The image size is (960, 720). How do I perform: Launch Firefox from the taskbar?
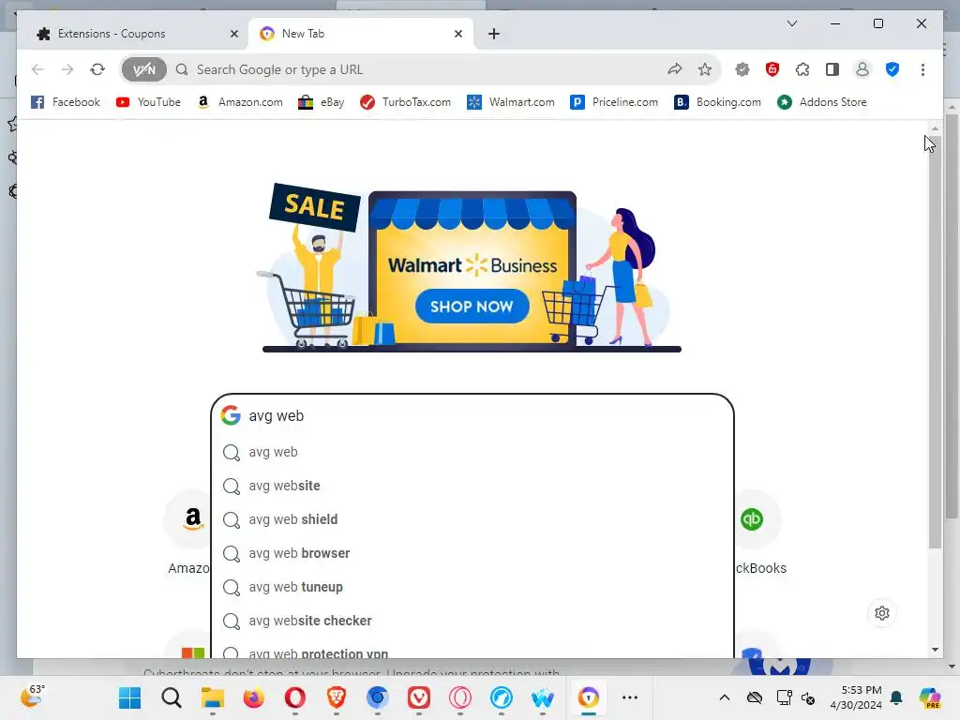point(253,697)
